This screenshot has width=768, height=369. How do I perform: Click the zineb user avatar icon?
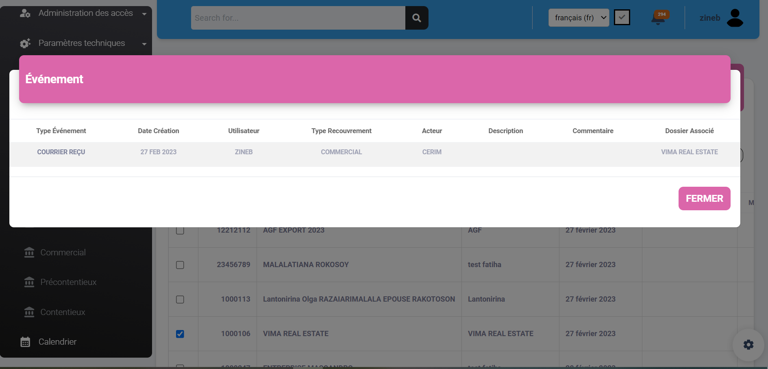pyautogui.click(x=735, y=18)
